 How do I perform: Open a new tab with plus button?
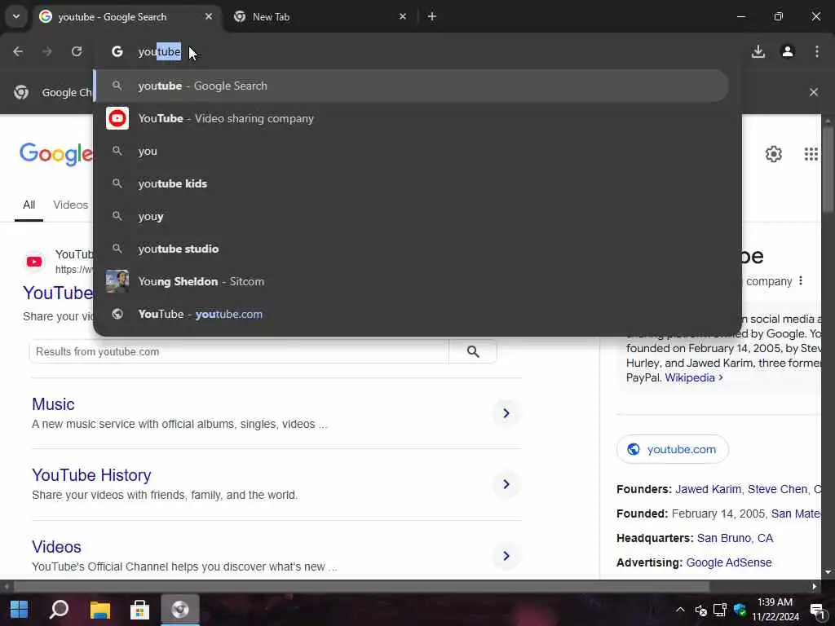(x=432, y=16)
